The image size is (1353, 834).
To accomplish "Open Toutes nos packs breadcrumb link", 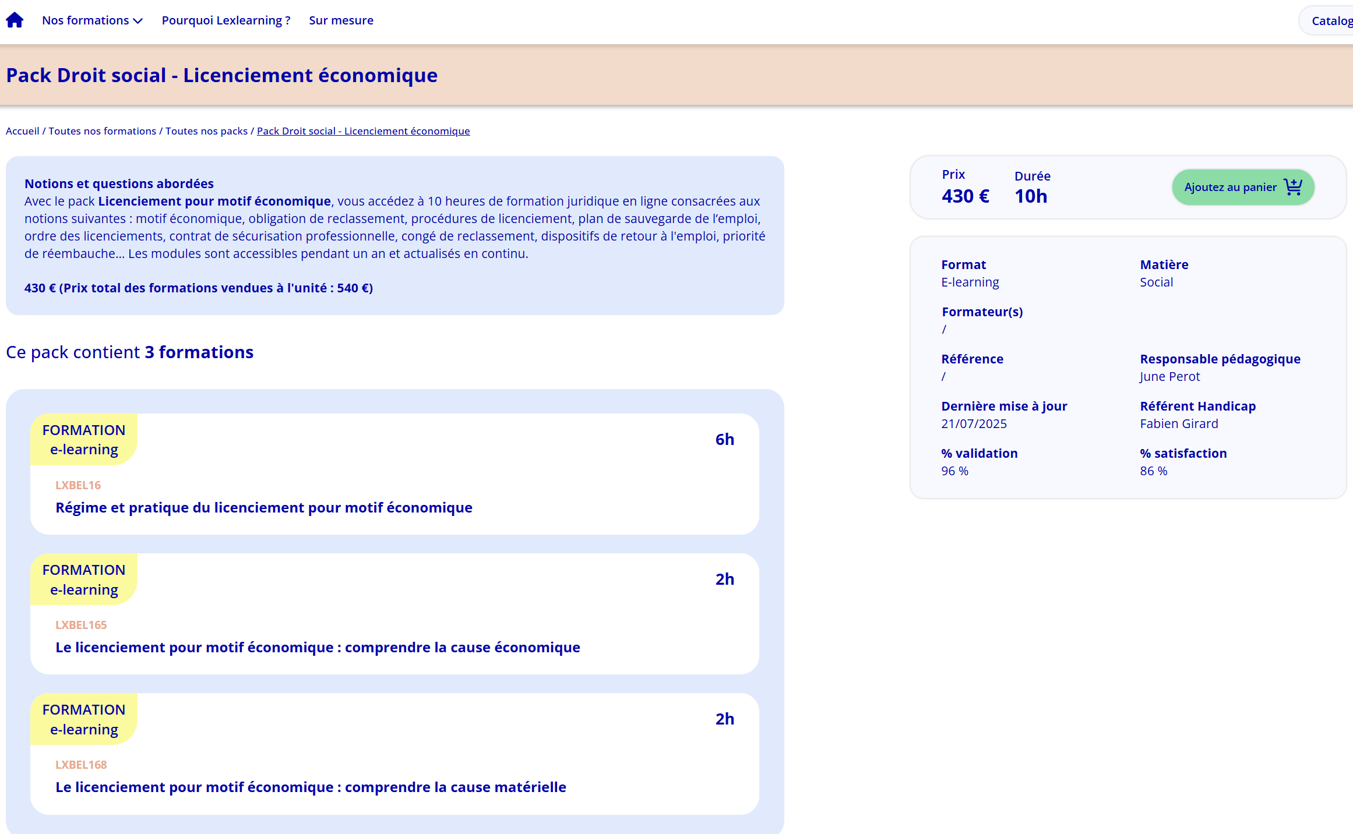I will (206, 131).
